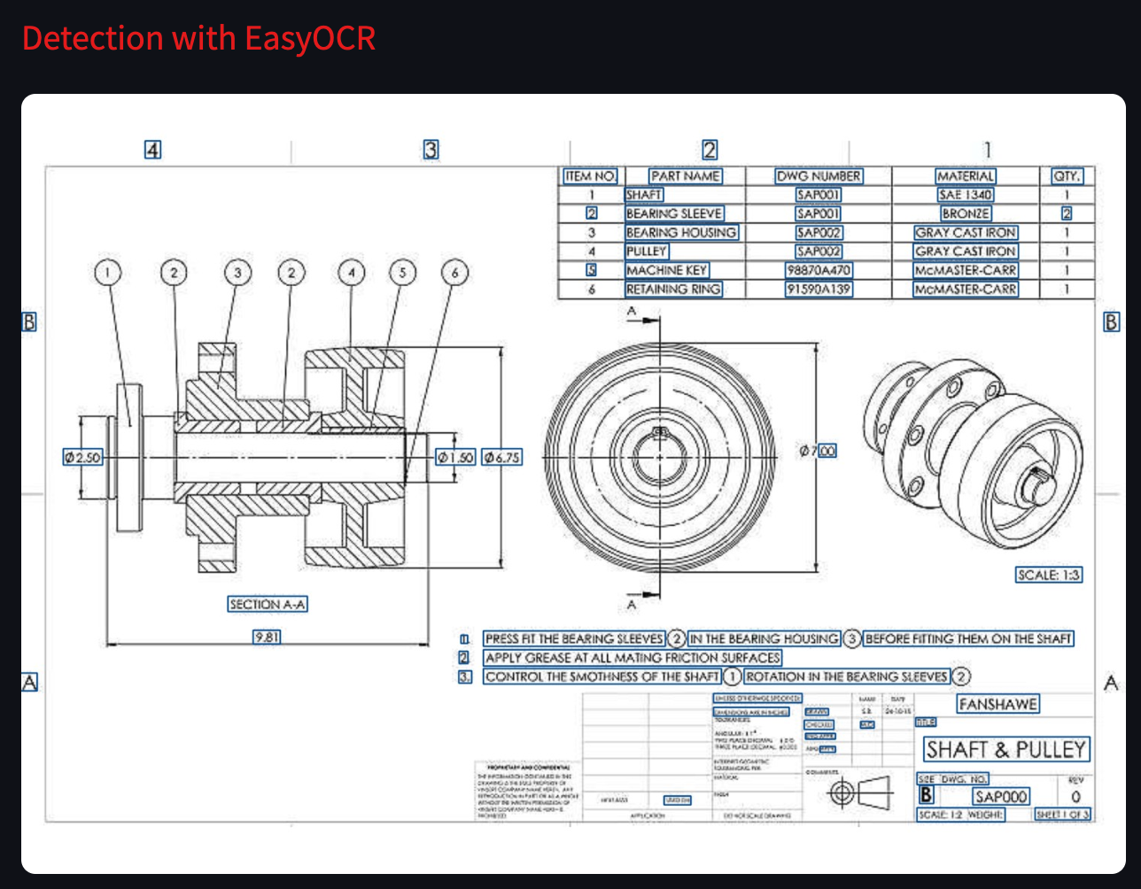Select "GRAY CAST IRON" in the BEARING HOUSING row
Viewport: 1141px width, 889px height.
[966, 233]
